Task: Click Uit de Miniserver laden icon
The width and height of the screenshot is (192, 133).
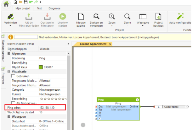Action: pyautogui.click(x=28, y=16)
